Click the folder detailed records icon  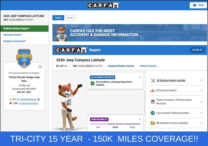click(x=152, y=123)
